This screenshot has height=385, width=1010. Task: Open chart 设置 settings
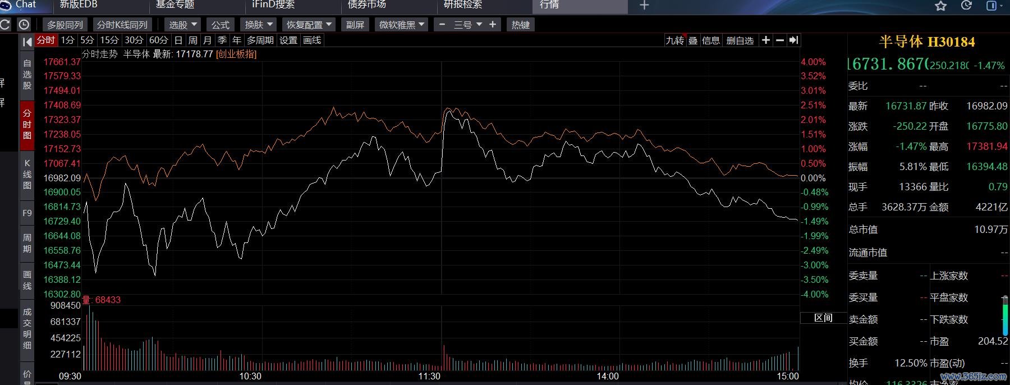[288, 40]
